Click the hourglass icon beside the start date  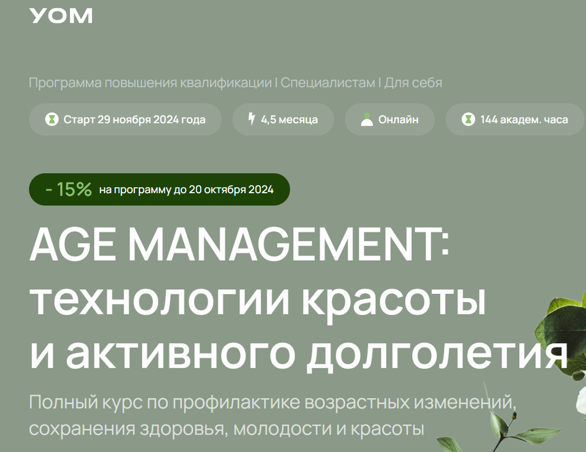point(52,120)
